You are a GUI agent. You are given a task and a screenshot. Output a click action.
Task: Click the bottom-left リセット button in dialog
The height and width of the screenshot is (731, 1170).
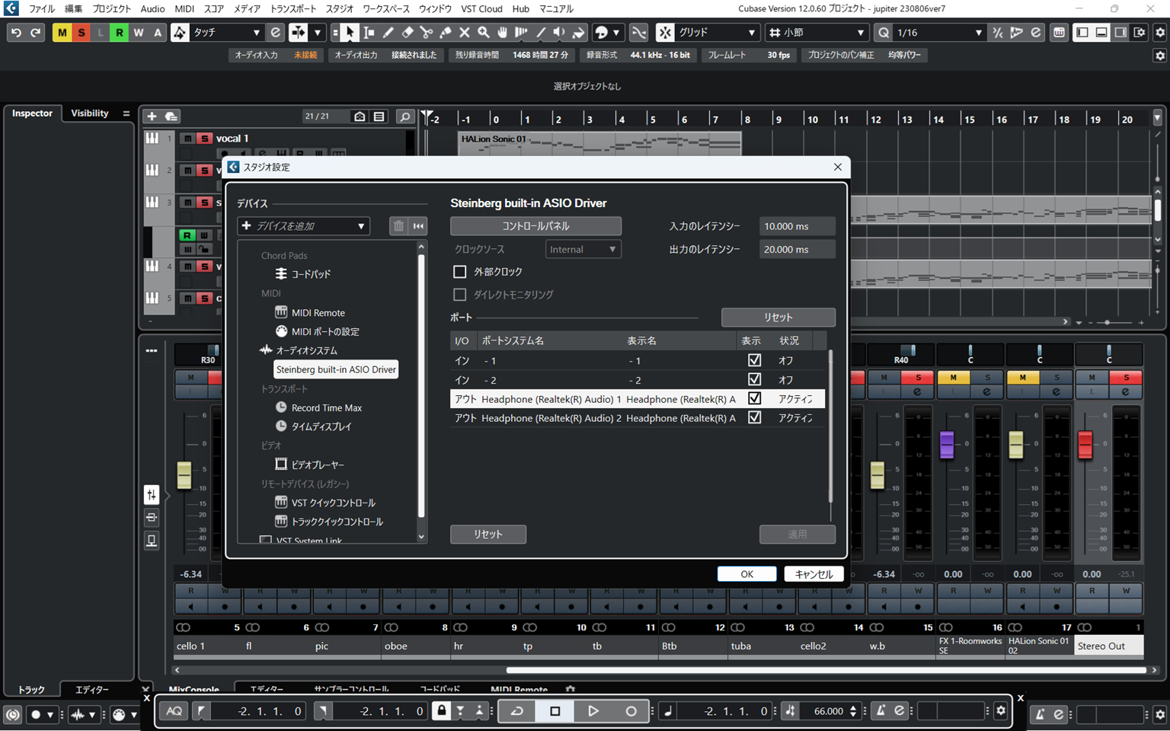488,535
